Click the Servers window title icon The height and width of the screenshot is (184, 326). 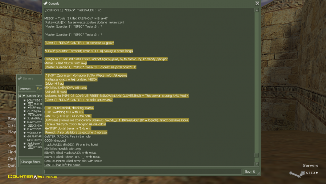20,78
